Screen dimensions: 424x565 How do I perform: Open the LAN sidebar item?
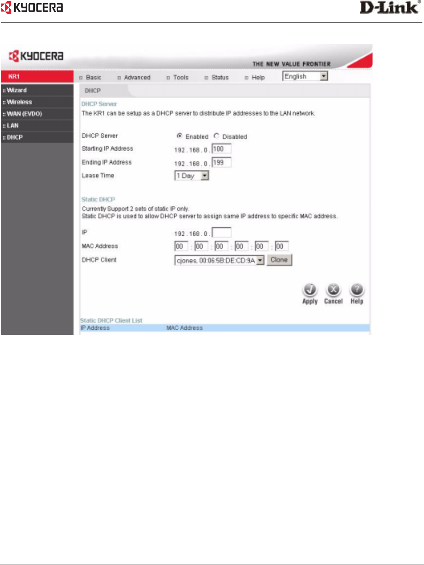coord(37,125)
